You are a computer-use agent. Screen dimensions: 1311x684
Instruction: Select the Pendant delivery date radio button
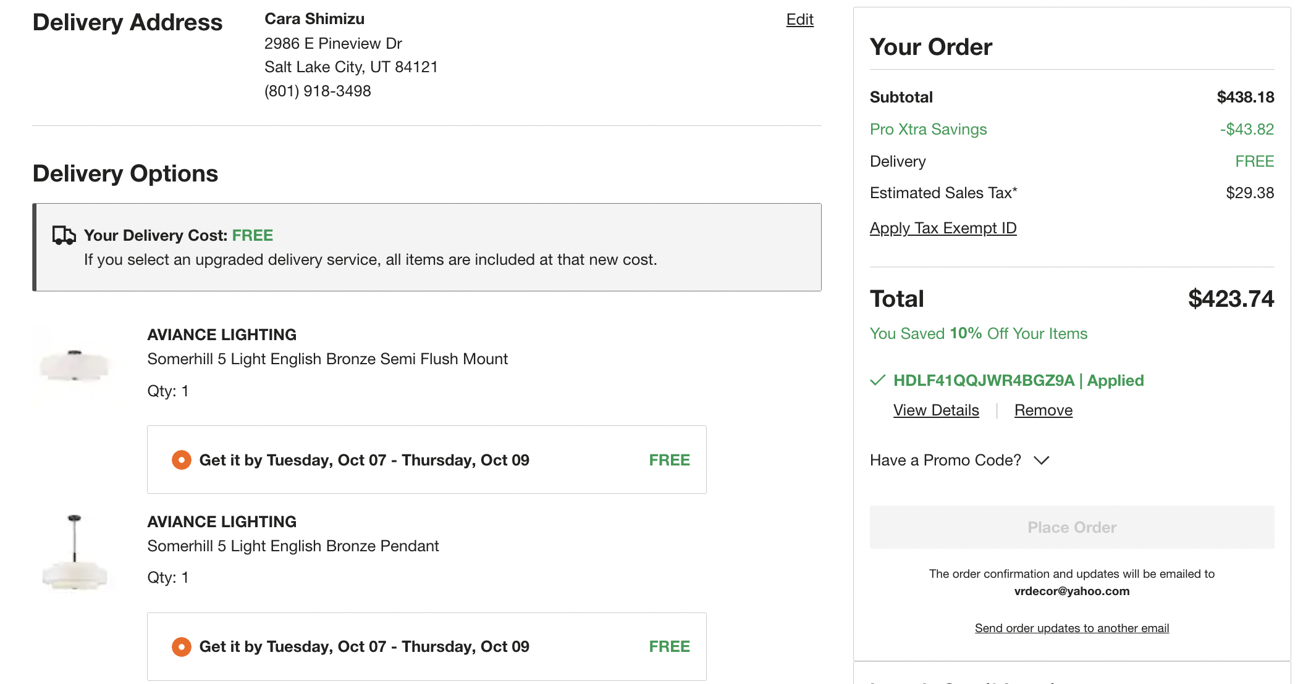181,646
